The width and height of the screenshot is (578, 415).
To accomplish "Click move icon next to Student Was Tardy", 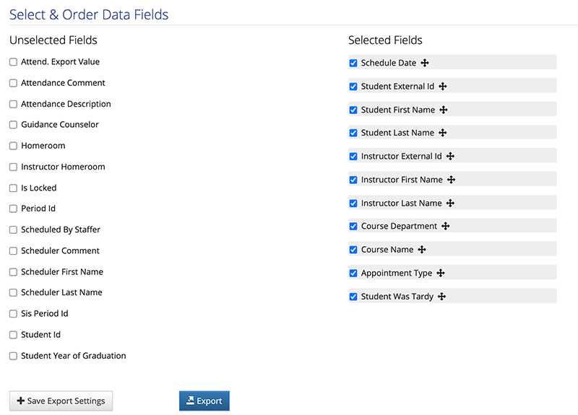I will point(441,297).
